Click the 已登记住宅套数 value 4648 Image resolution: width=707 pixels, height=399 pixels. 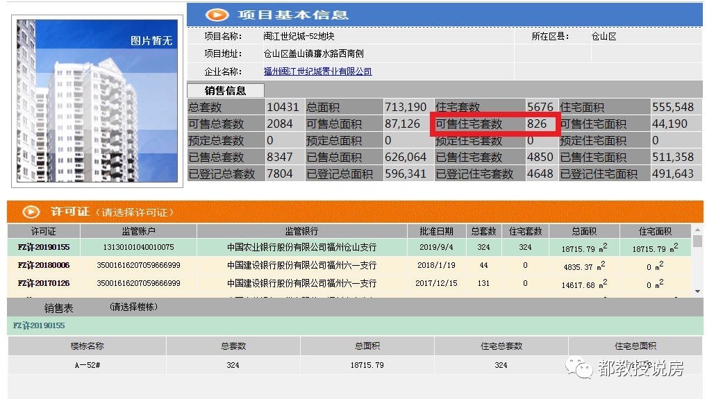click(540, 174)
